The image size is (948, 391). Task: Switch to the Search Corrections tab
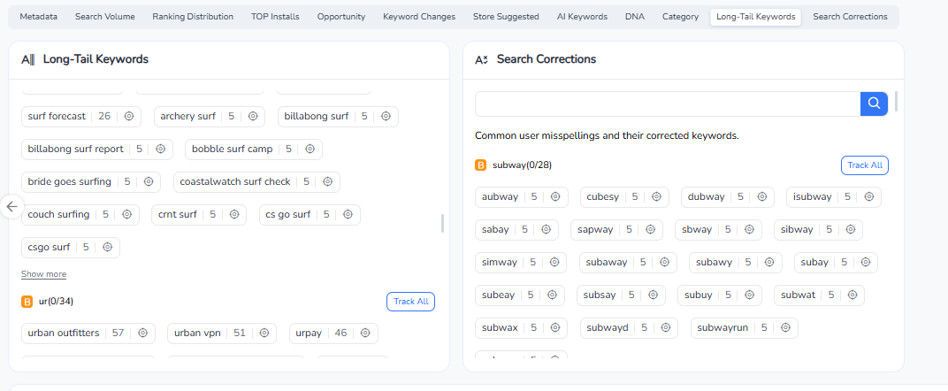point(850,17)
